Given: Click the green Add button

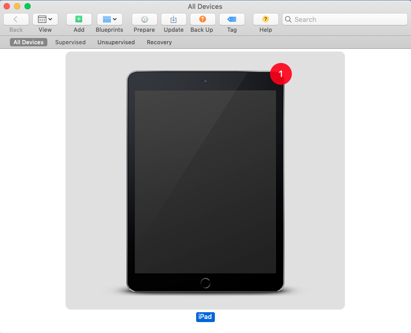Looking at the screenshot, I should click(79, 19).
